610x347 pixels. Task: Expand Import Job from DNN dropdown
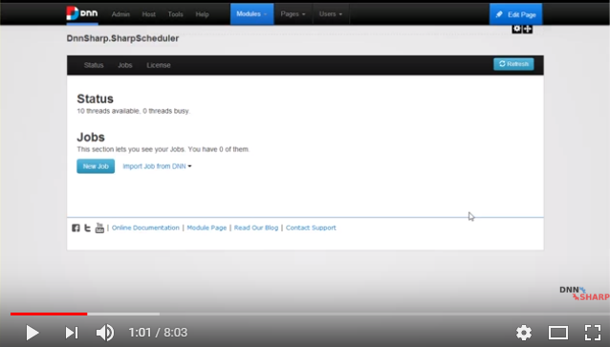[x=157, y=166]
